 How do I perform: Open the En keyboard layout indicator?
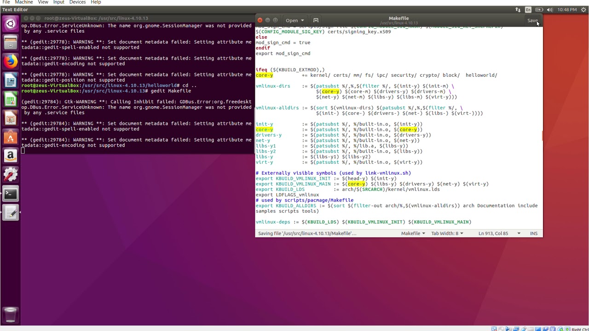tap(528, 10)
